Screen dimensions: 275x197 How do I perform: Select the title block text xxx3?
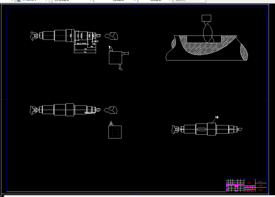click(x=260, y=185)
